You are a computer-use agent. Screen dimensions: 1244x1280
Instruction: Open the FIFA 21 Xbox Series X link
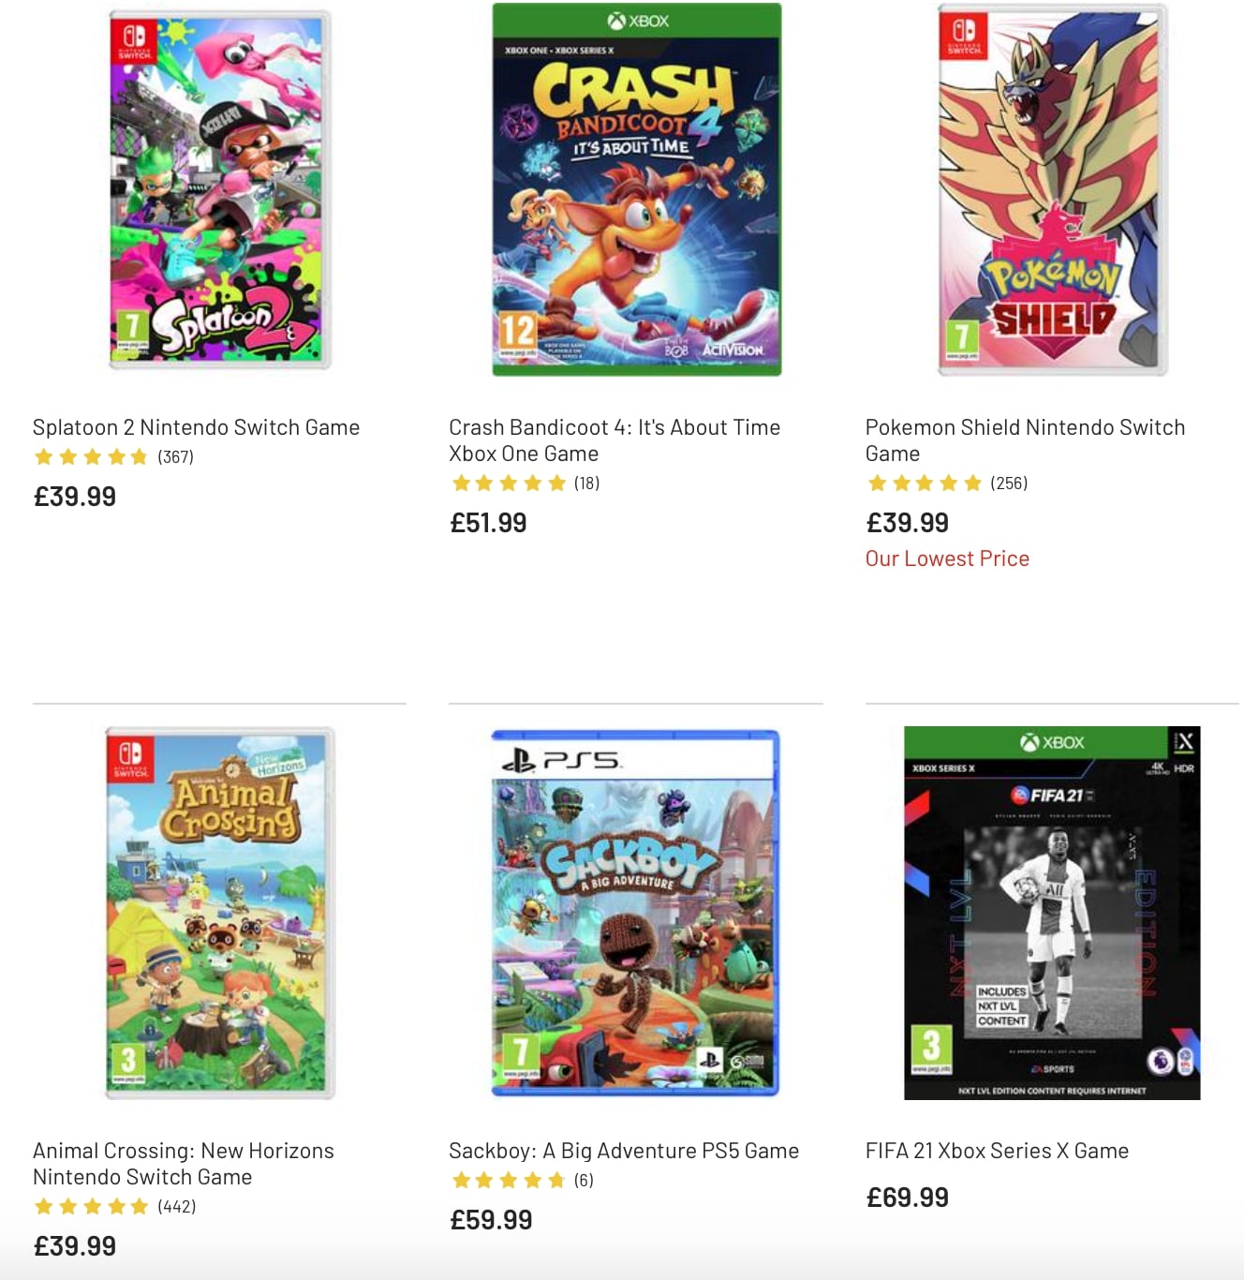[x=998, y=1150]
